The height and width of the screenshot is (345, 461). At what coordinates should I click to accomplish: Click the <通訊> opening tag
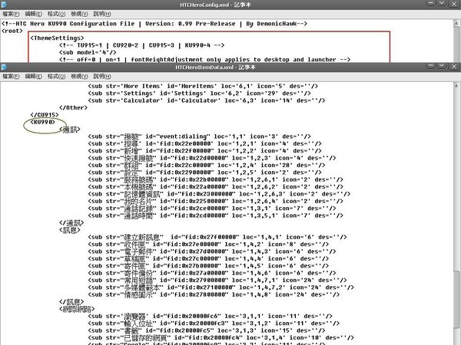pos(70,130)
